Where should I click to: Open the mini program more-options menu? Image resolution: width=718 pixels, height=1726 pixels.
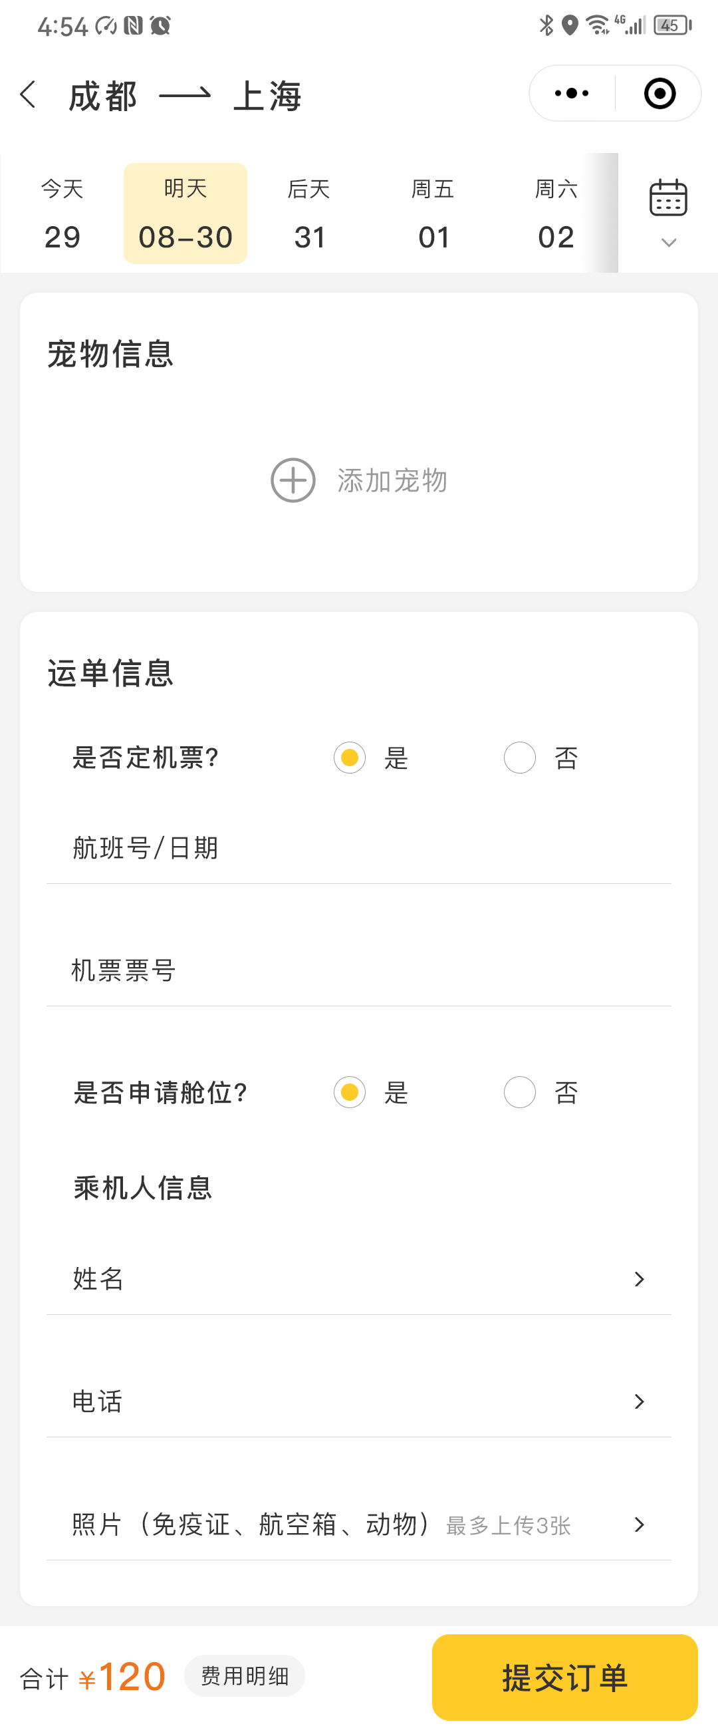tap(571, 93)
